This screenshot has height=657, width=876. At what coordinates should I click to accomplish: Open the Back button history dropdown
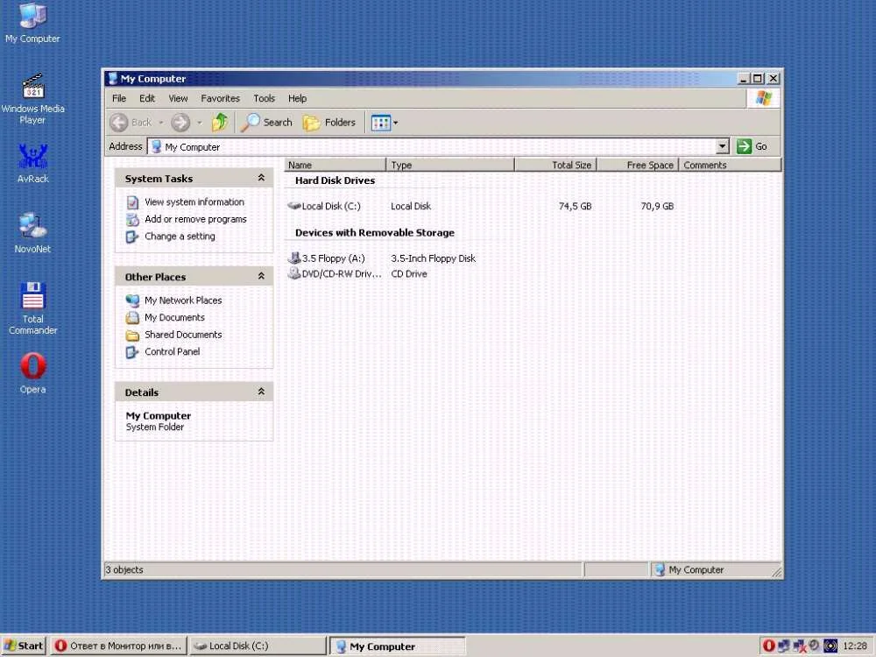(161, 123)
